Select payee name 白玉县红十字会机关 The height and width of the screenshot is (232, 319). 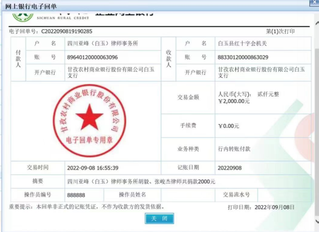click(x=242, y=43)
